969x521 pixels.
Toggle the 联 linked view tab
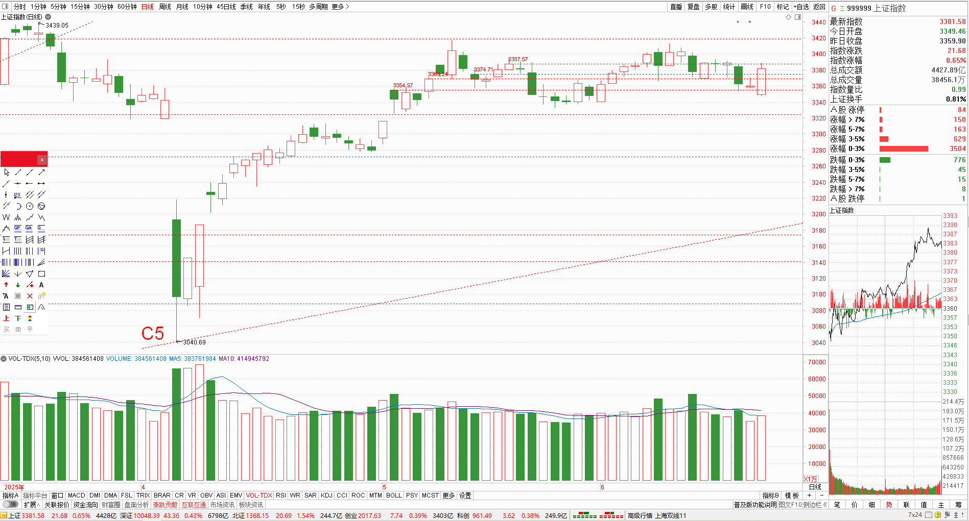906,505
